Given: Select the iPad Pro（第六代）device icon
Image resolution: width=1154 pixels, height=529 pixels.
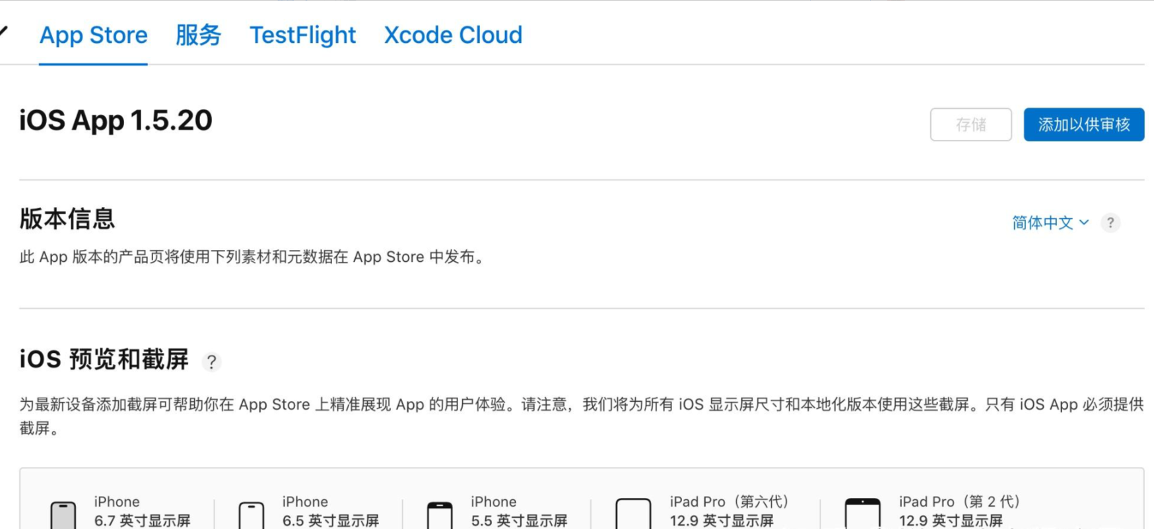Looking at the screenshot, I should point(632,513).
